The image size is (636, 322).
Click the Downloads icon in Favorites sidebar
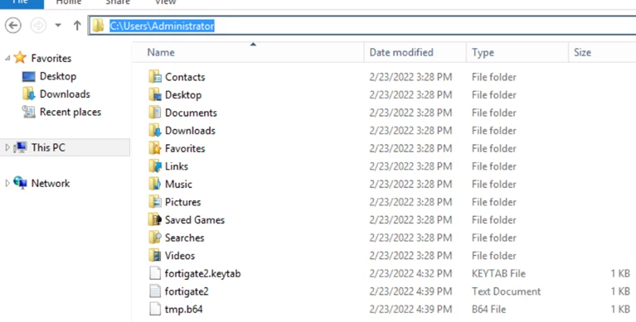(29, 94)
